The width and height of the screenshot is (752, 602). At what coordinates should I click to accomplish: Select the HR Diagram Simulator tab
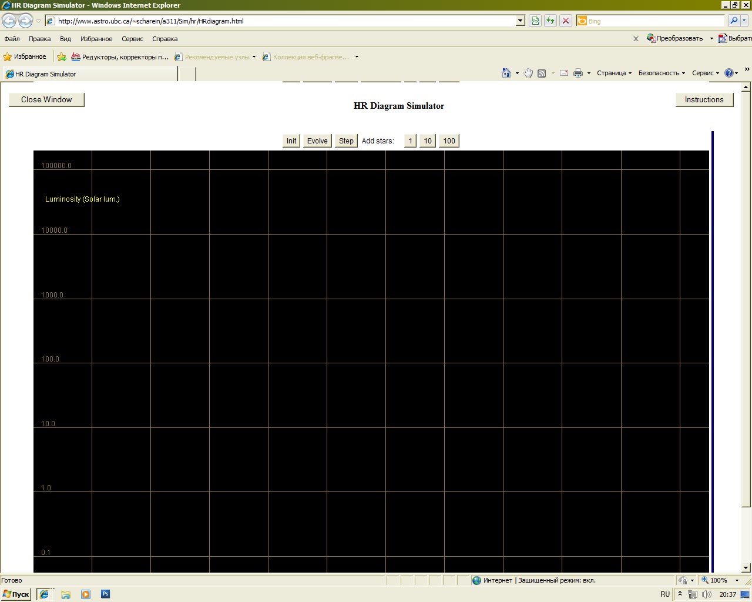[x=88, y=74]
